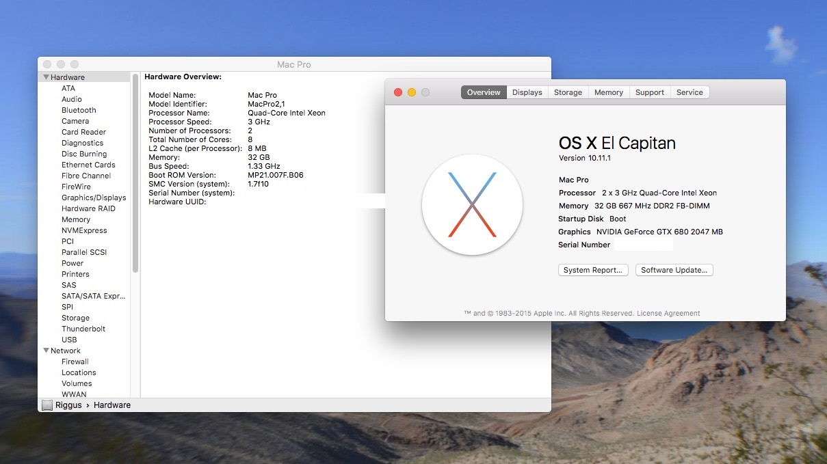Open the Storage tab
Image resolution: width=827 pixels, height=464 pixels.
(568, 92)
